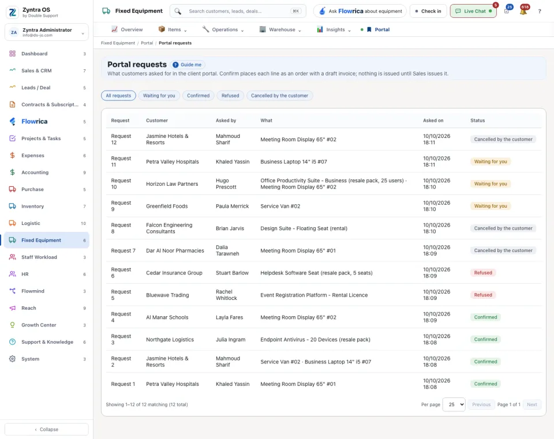The width and height of the screenshot is (554, 439).
Task: Open the Flowmind module
Action: [x=47, y=291]
